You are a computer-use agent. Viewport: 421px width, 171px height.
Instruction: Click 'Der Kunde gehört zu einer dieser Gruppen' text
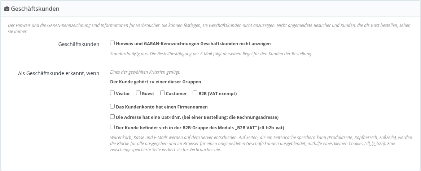click(x=155, y=82)
